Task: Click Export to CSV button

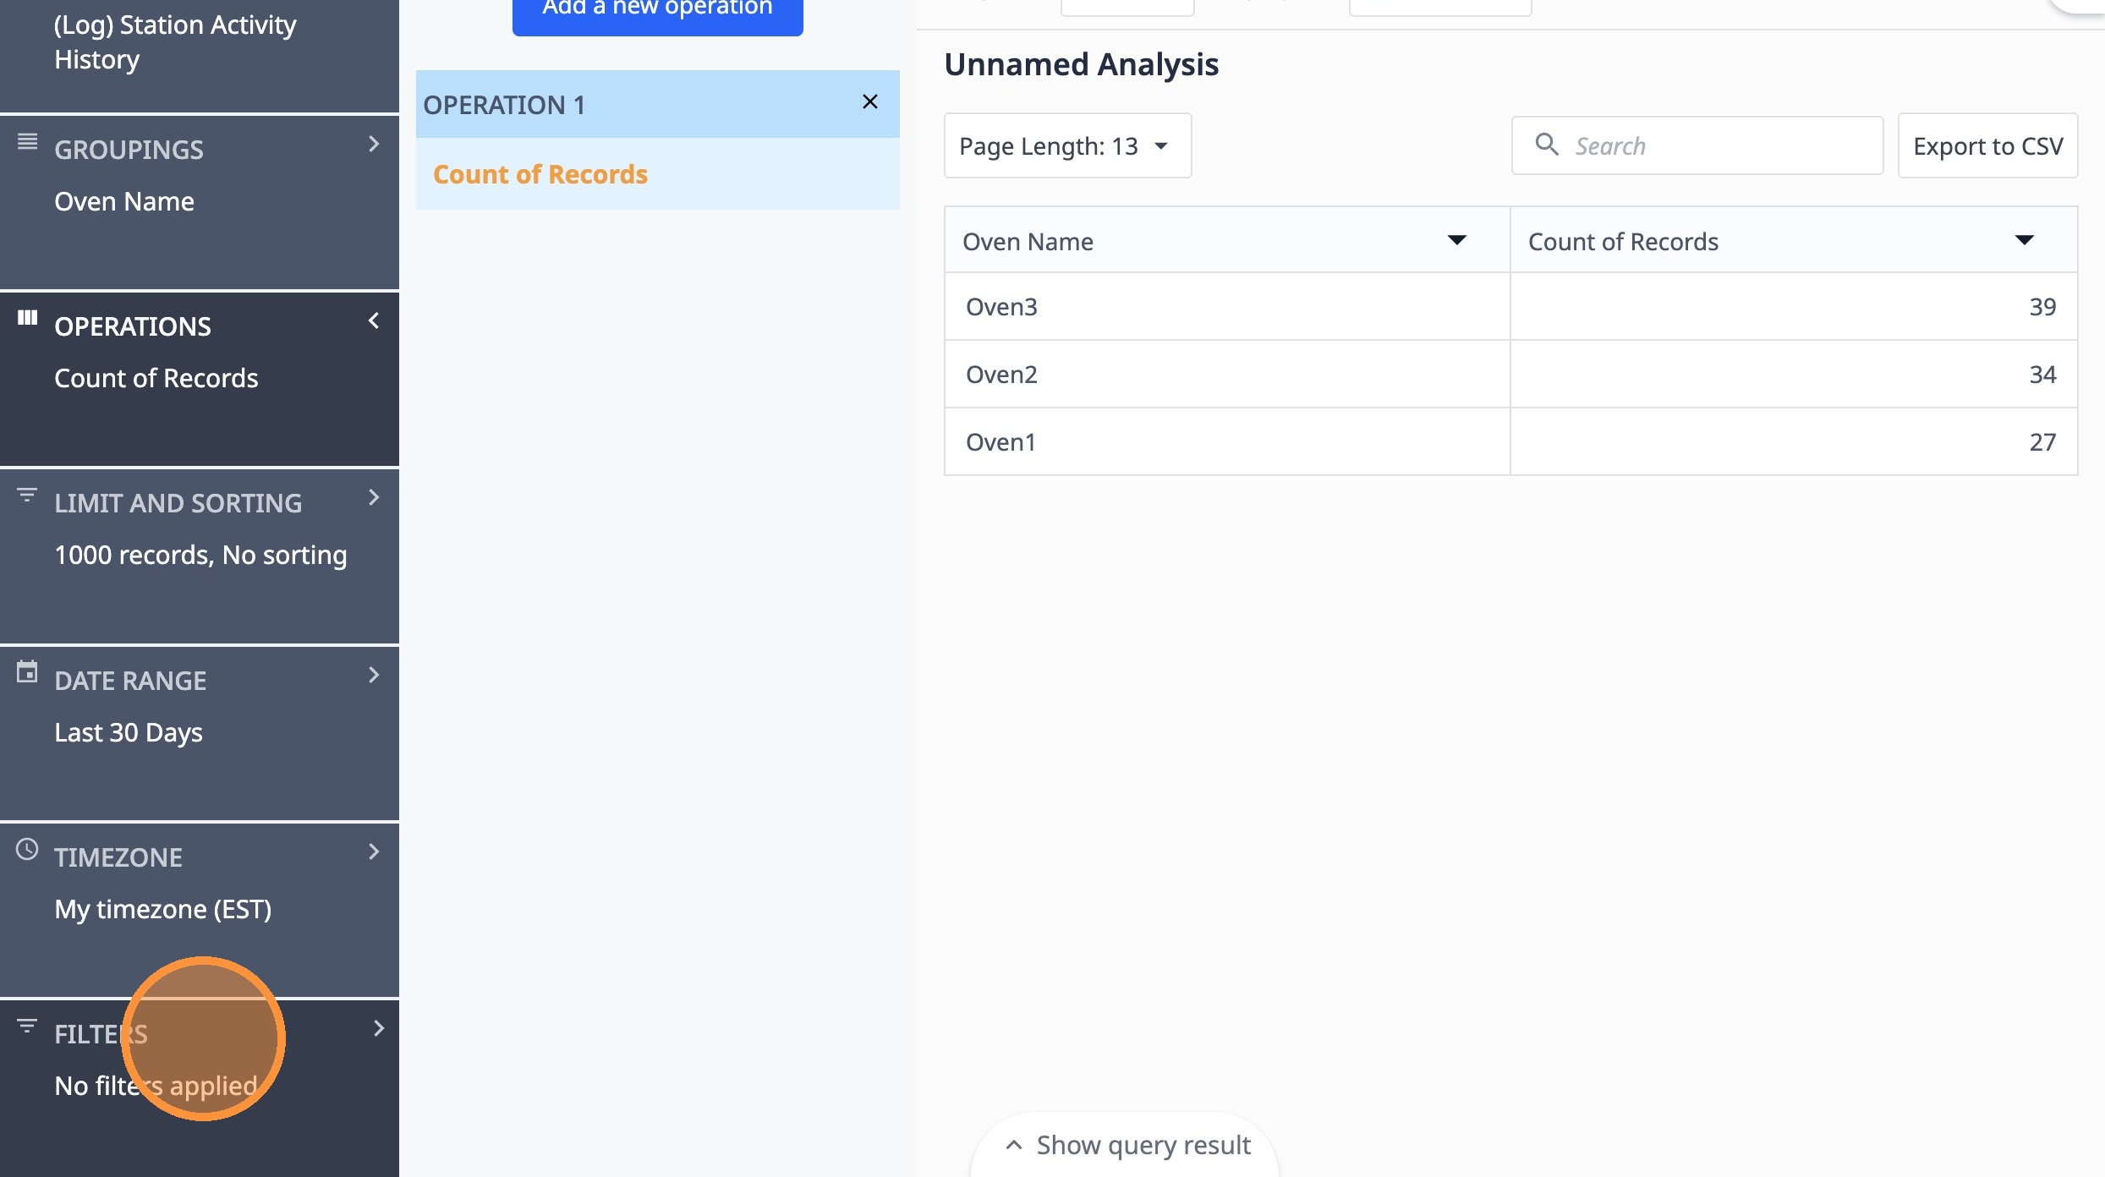Action: click(x=1987, y=146)
